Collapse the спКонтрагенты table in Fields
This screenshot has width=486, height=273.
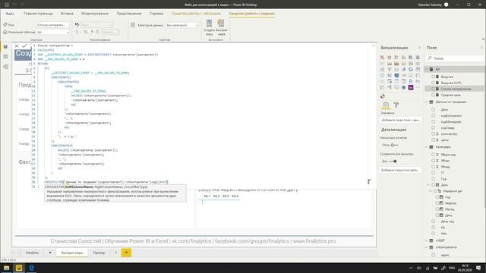click(x=427, y=247)
